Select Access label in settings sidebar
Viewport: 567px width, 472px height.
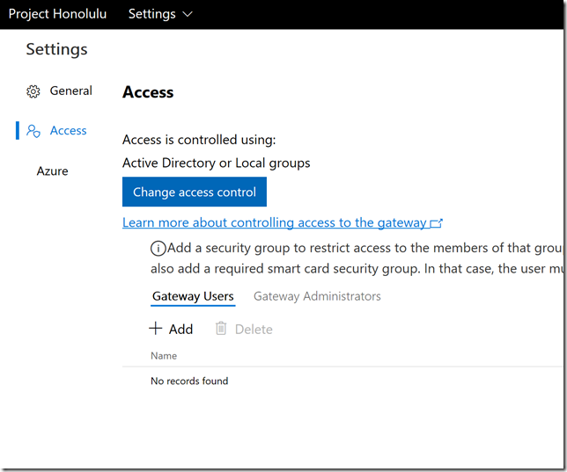point(69,130)
